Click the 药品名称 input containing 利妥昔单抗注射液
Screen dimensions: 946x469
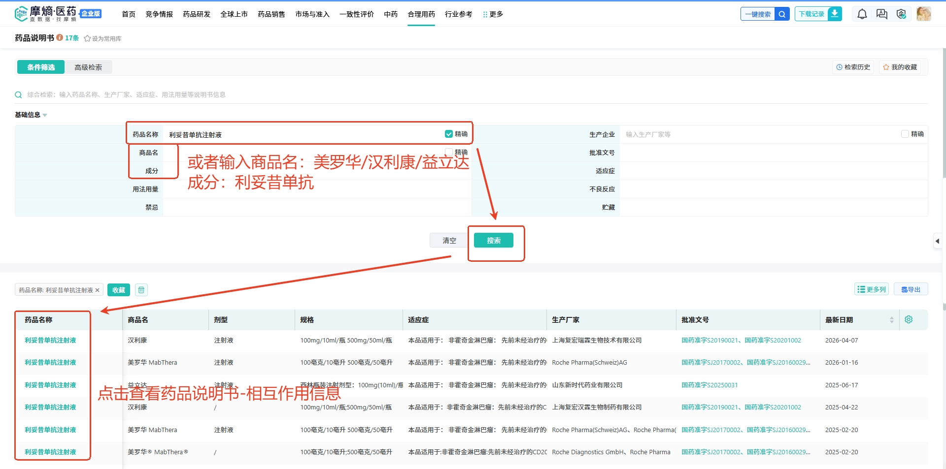(x=303, y=134)
